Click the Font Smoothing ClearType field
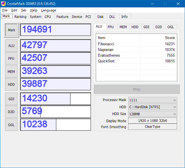 pyautogui.click(x=153, y=127)
